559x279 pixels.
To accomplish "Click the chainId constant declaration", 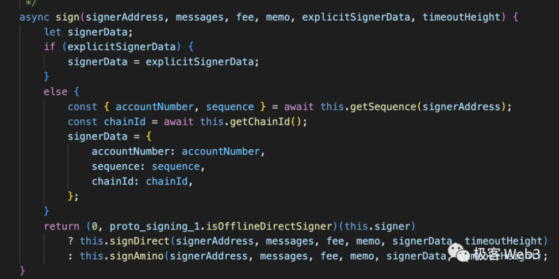I will point(124,122).
